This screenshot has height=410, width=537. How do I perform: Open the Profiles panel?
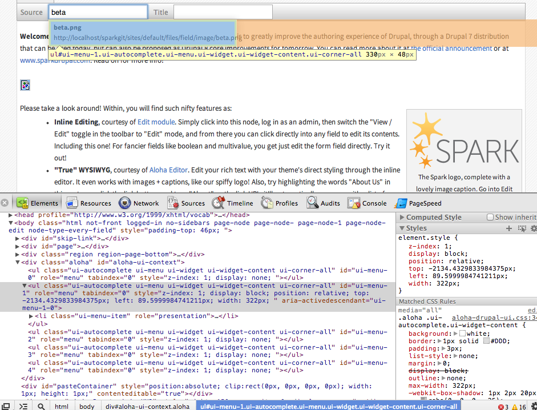click(x=280, y=203)
